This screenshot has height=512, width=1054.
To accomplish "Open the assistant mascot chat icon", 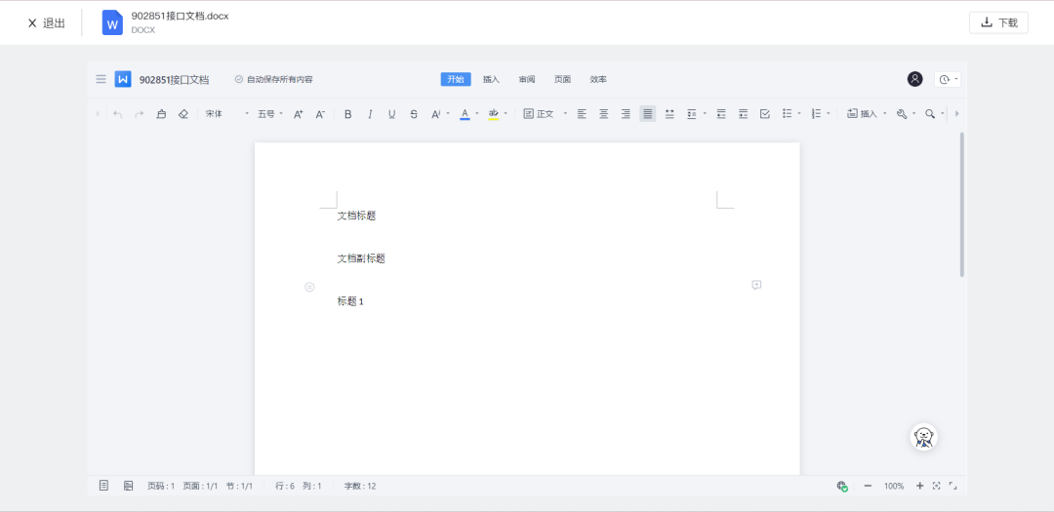I will (923, 438).
